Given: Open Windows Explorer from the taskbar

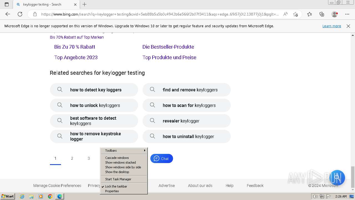Looking at the screenshot, I should [x=31, y=196].
